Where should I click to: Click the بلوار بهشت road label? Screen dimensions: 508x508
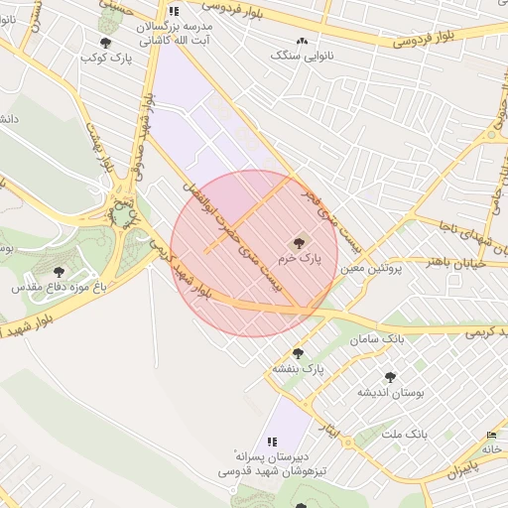tap(100, 148)
